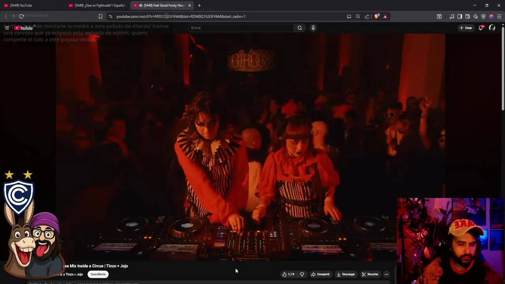Install or cast screen icon in address bar
Image resolution: width=505 pixels, height=284 pixels.
[x=349, y=16]
